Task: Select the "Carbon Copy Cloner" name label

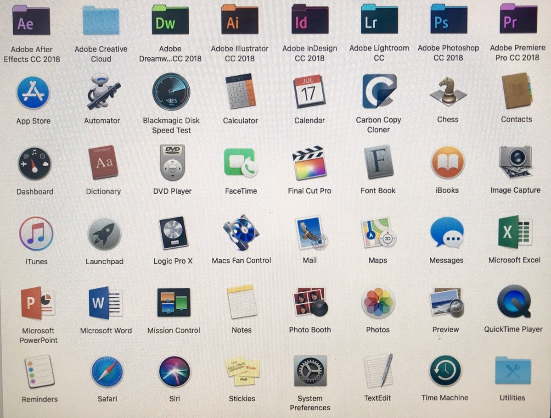Action: [x=378, y=125]
